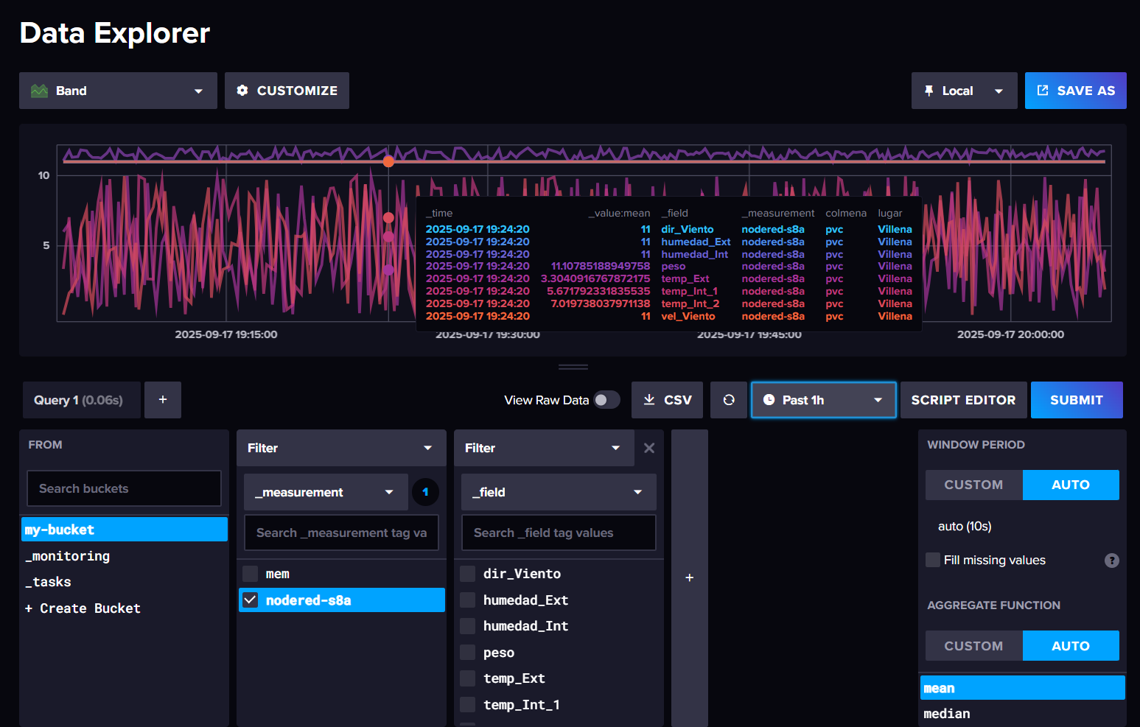Uncheck the nodered-s8a measurement checkbox
The height and width of the screenshot is (727, 1140).
click(250, 600)
